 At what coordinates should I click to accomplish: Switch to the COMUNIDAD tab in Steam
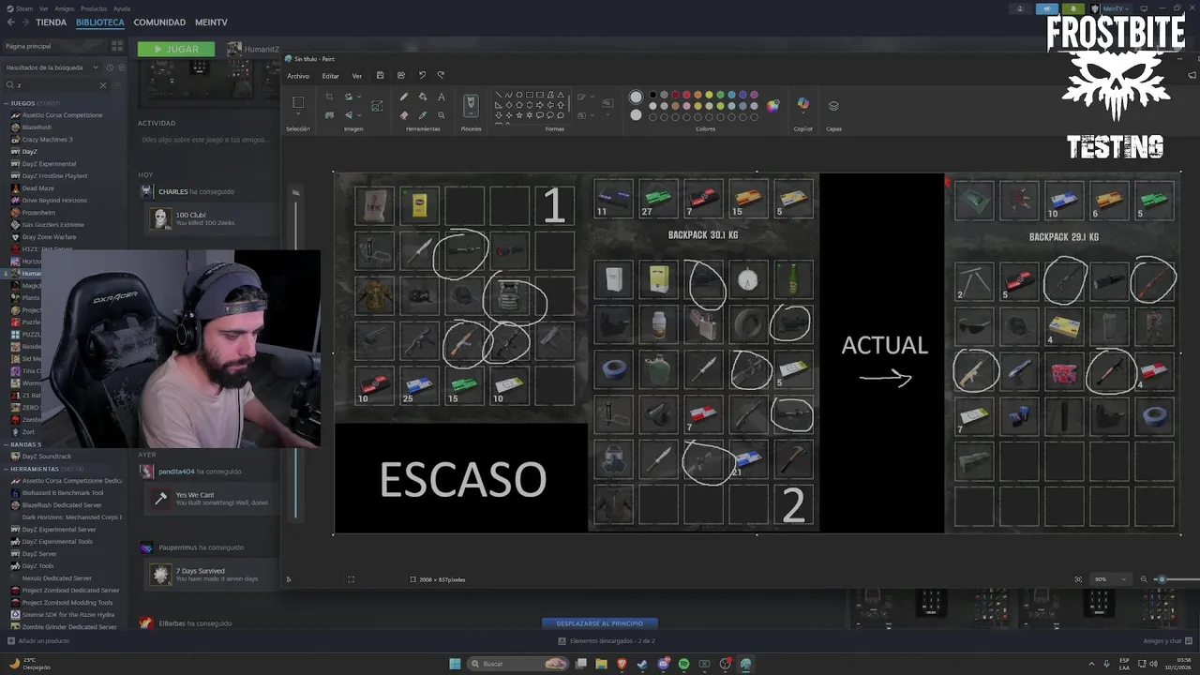pyautogui.click(x=159, y=22)
